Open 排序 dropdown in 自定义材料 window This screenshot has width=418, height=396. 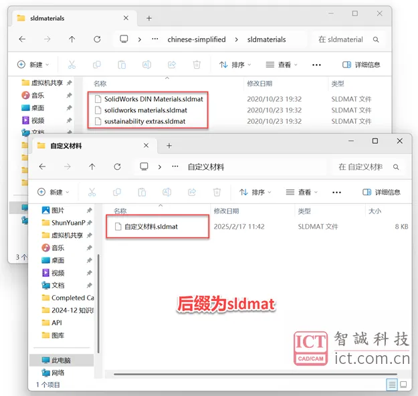(255, 192)
